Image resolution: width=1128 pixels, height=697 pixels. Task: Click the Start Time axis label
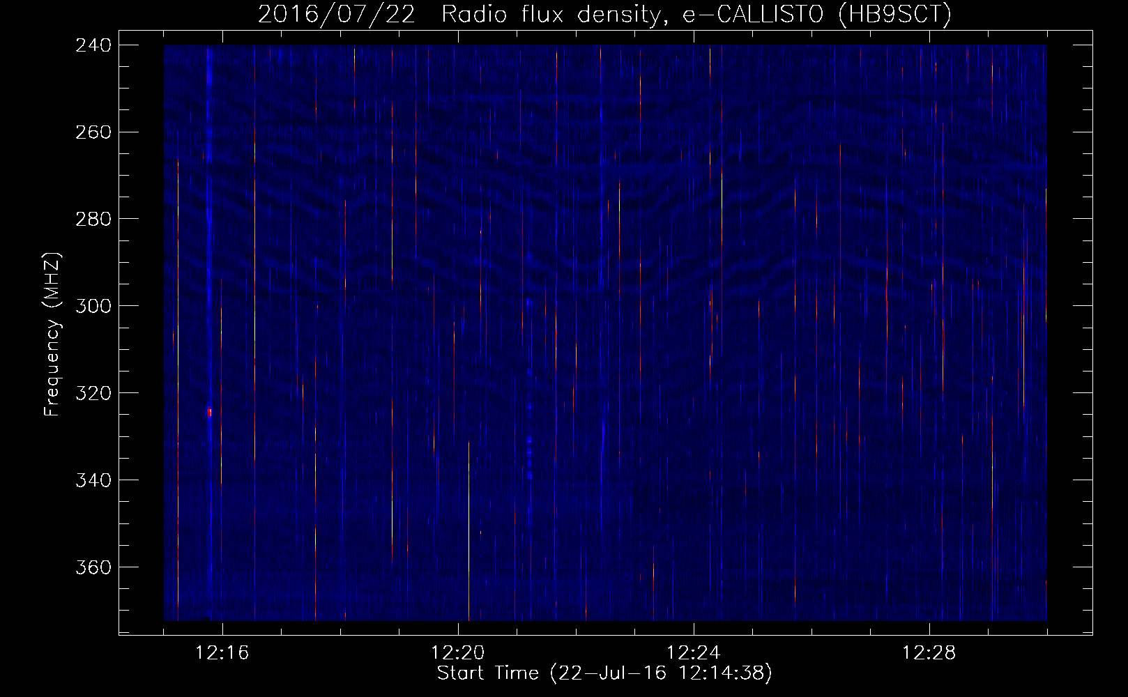pos(604,673)
